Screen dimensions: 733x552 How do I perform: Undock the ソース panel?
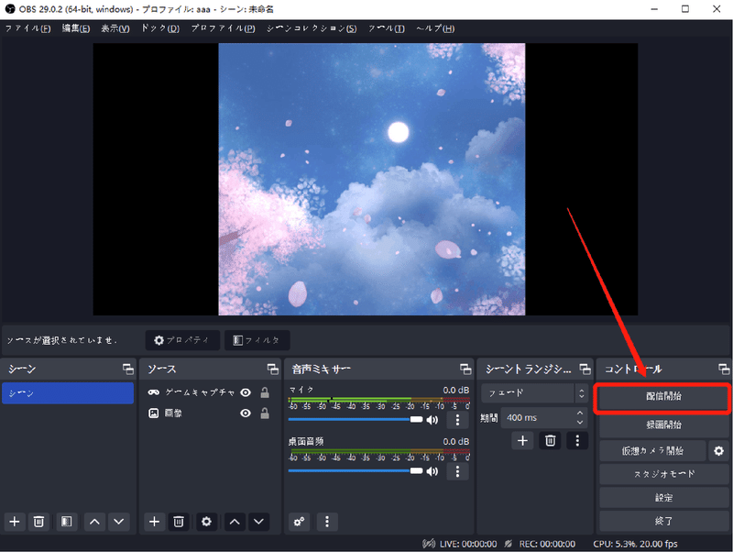[x=273, y=370]
